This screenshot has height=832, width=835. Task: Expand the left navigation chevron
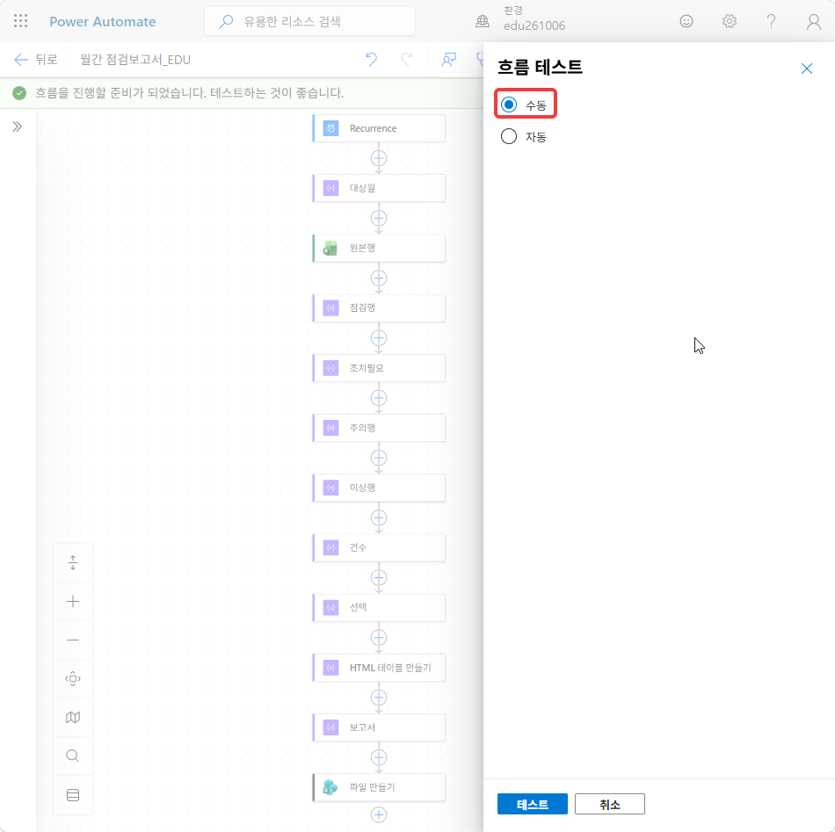pyautogui.click(x=18, y=127)
